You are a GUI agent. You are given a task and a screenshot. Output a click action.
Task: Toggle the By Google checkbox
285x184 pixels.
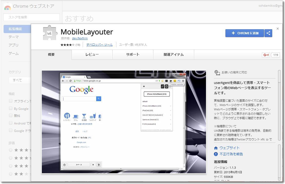(x=11, y=109)
